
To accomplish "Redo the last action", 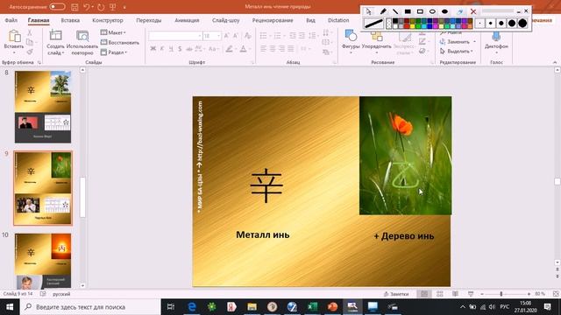I will point(101,7).
